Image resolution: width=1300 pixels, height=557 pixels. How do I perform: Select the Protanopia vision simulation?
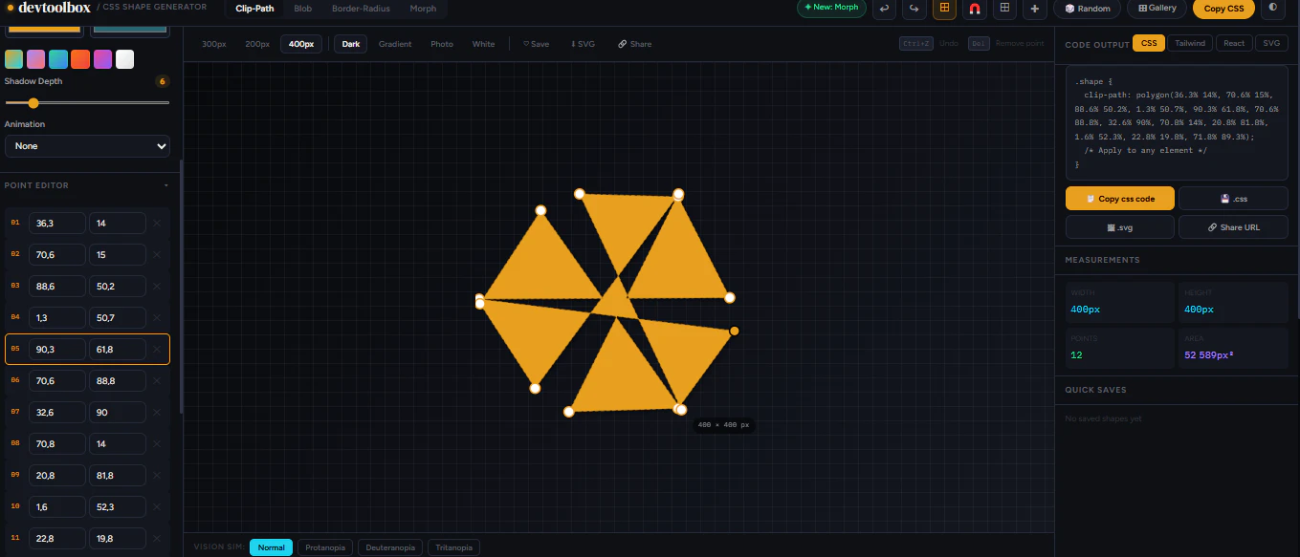tap(326, 547)
